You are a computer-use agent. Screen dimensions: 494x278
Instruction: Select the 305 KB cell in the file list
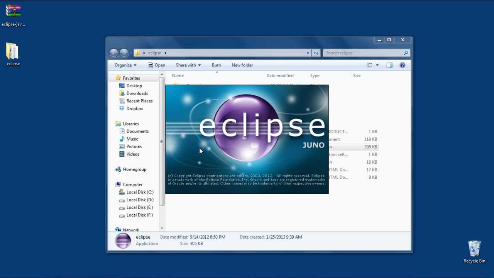coord(370,147)
